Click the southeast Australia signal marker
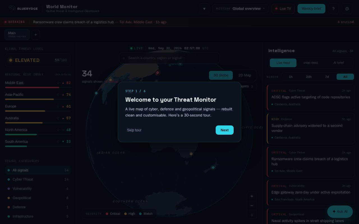 point(191,154)
